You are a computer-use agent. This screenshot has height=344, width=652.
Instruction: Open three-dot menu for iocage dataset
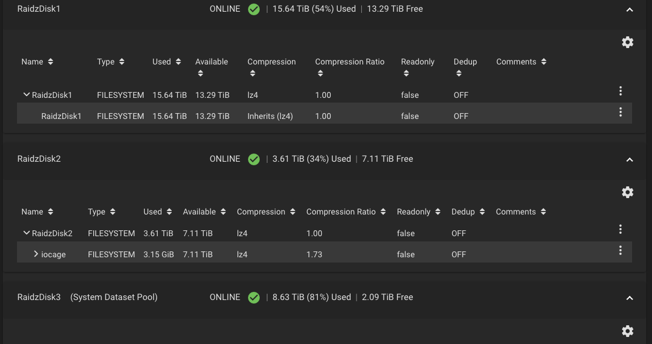pyautogui.click(x=620, y=250)
